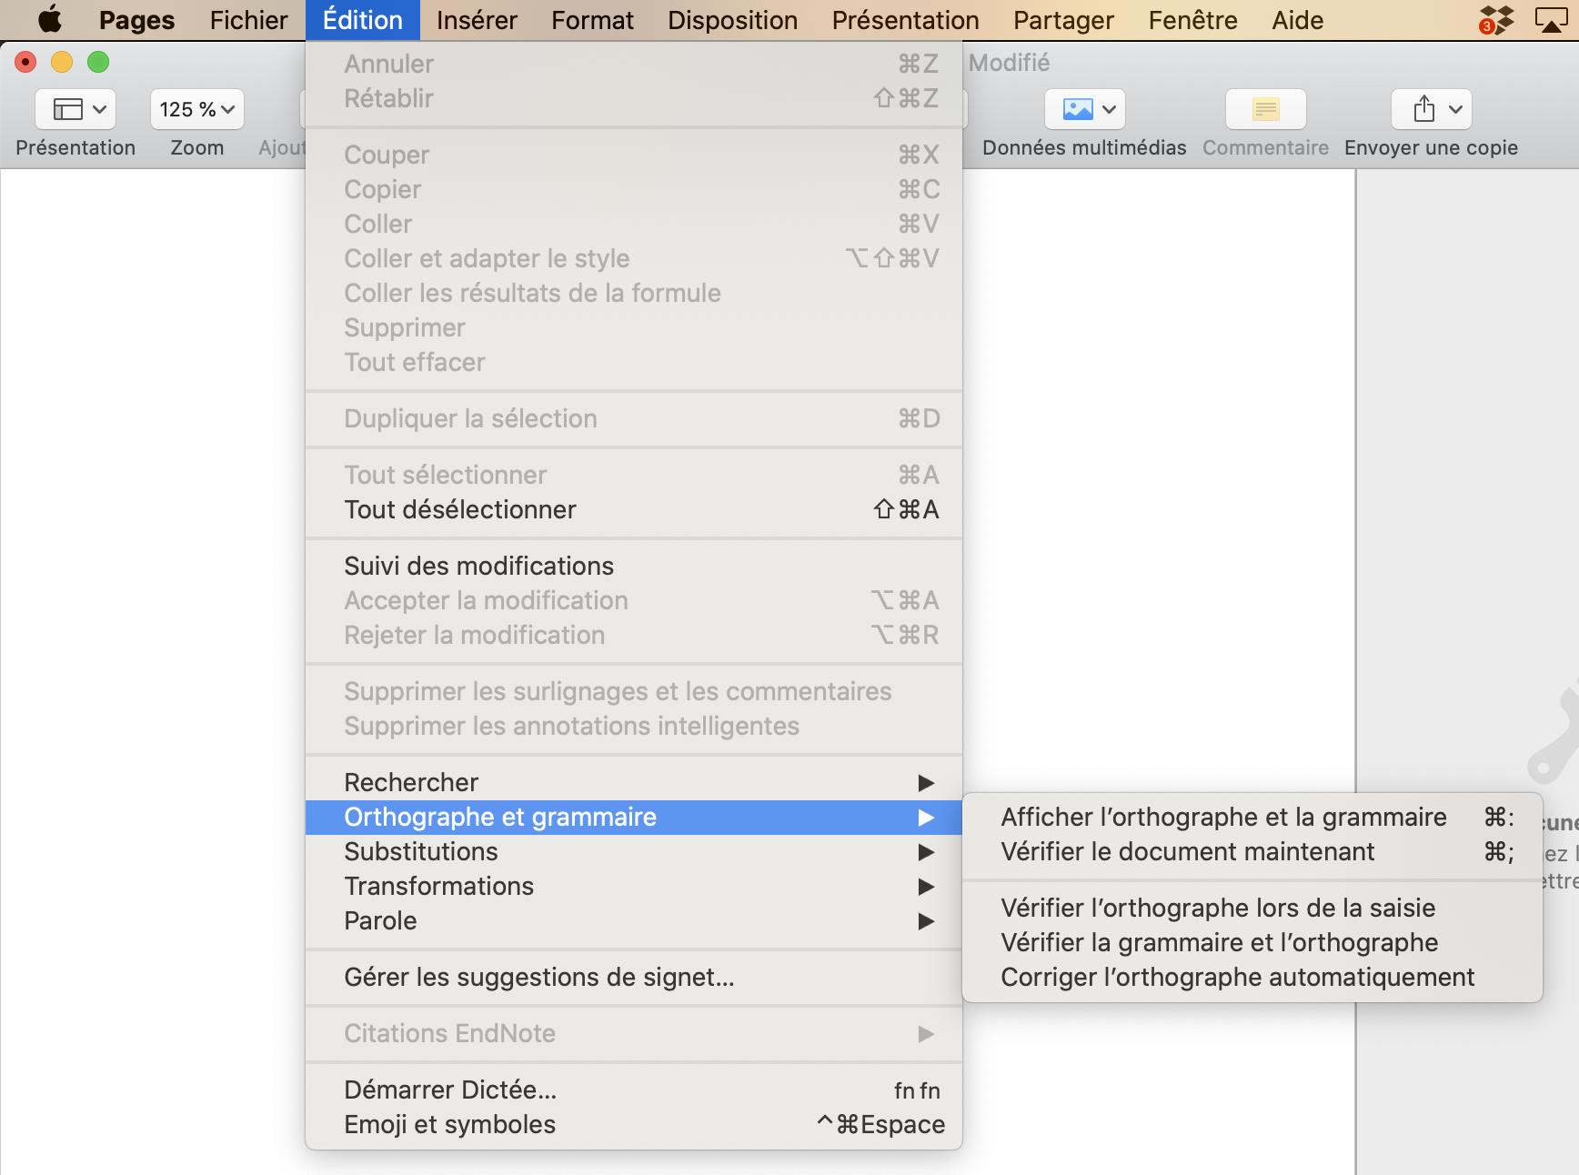
Task: Click the Présentation view toolbar icon
Action: click(x=75, y=109)
